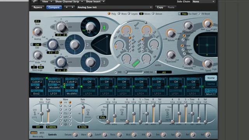249x140 pixels.
Task: Click the Bypass button
Action: pos(38,7)
